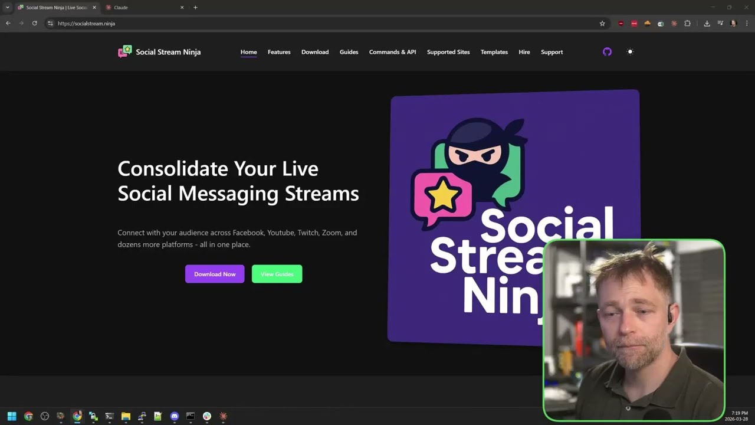
Task: Open the Extensions puzzle icon
Action: pyautogui.click(x=687, y=24)
